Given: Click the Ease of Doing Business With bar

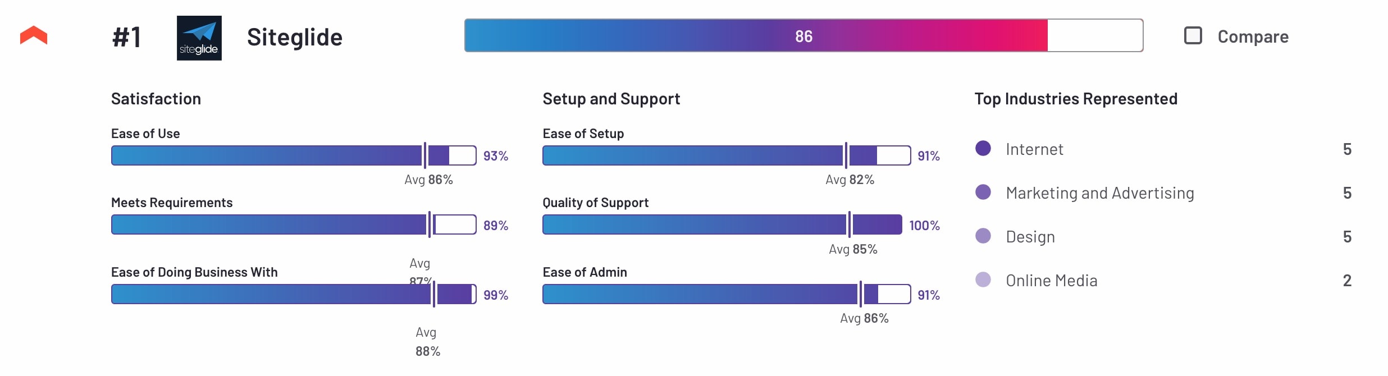Looking at the screenshot, I should [x=293, y=294].
